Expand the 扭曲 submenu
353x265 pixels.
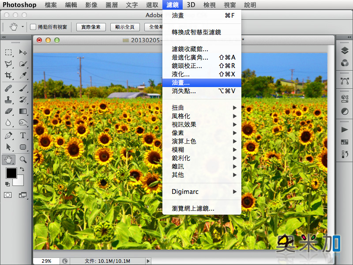click(x=202, y=108)
